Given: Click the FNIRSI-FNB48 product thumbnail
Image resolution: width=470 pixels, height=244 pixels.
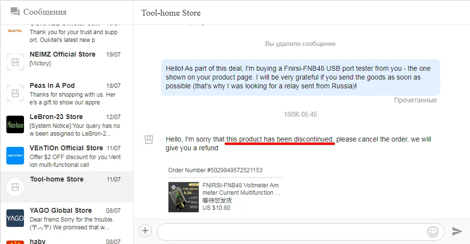Looking at the screenshot, I should click(184, 197).
